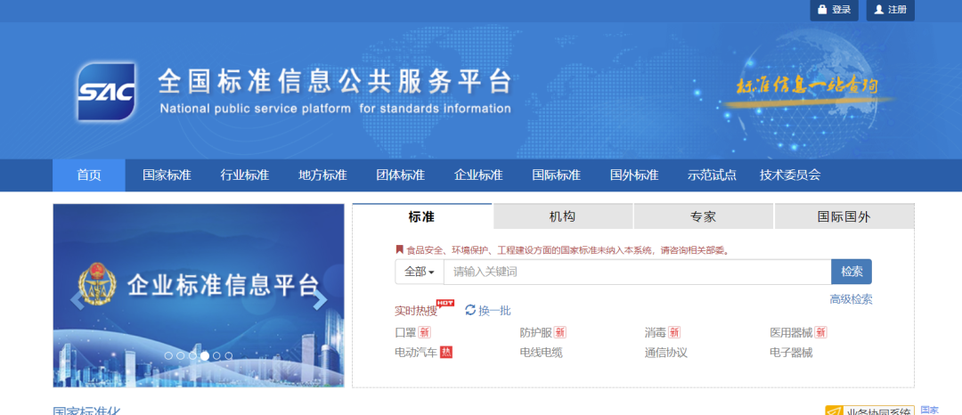Click the lock icon beside 登录

coord(822,10)
